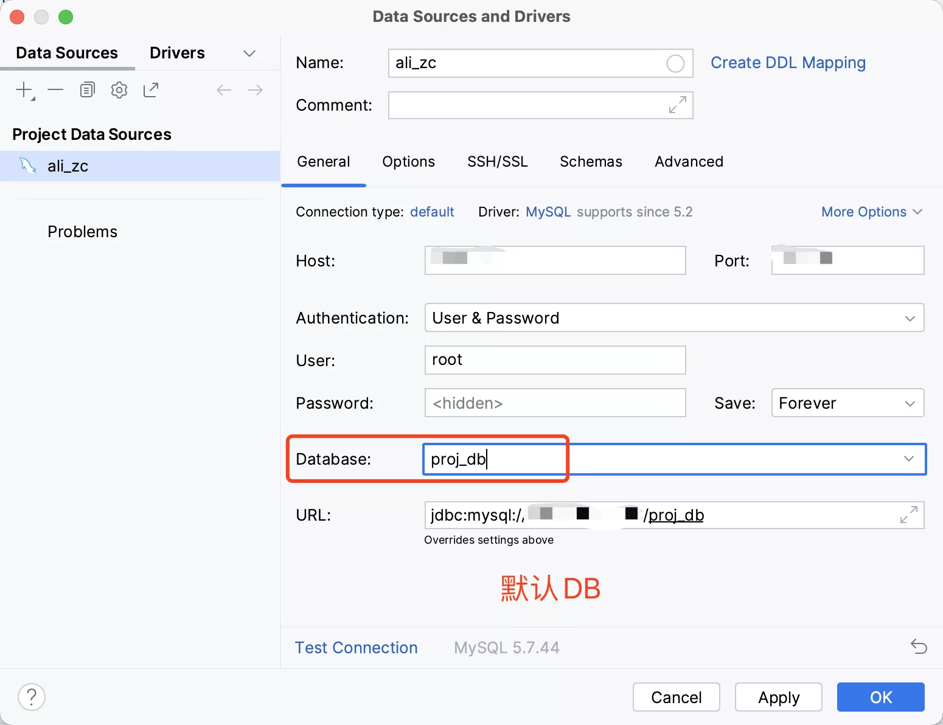Expand the Comment field editor
Viewport: 943px width, 725px height.
coord(677,105)
